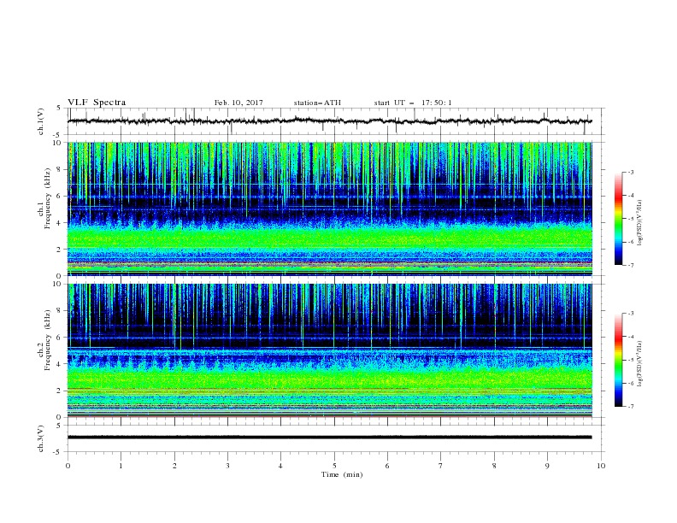The height and width of the screenshot is (523, 677).
Task: Click ch.2 spectrogram "4" kHz tick label
Action: (59, 364)
